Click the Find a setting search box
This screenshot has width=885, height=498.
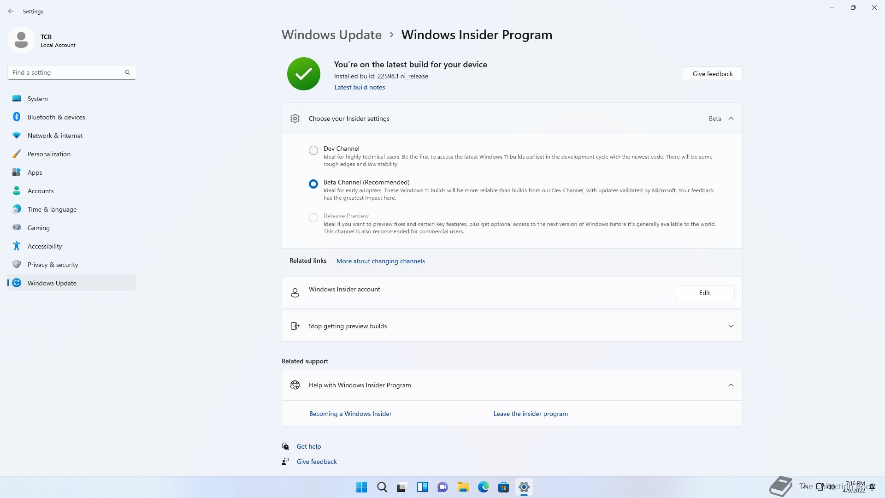click(x=72, y=72)
